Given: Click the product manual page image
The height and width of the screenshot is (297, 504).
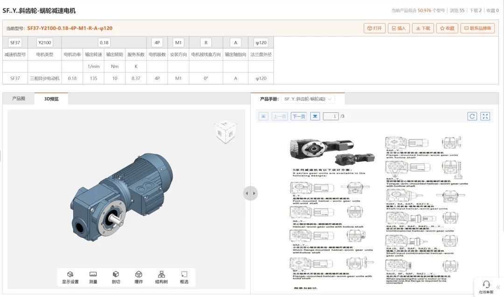Looking at the screenshot, I should [378, 212].
